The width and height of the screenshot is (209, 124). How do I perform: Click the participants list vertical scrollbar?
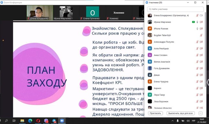[x=205, y=49]
